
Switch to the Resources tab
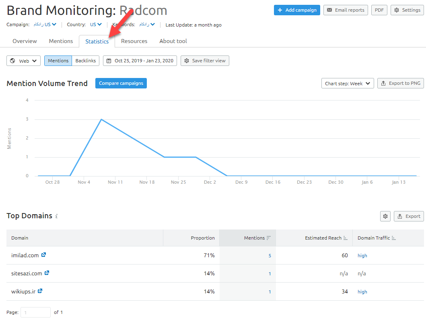[x=134, y=41]
